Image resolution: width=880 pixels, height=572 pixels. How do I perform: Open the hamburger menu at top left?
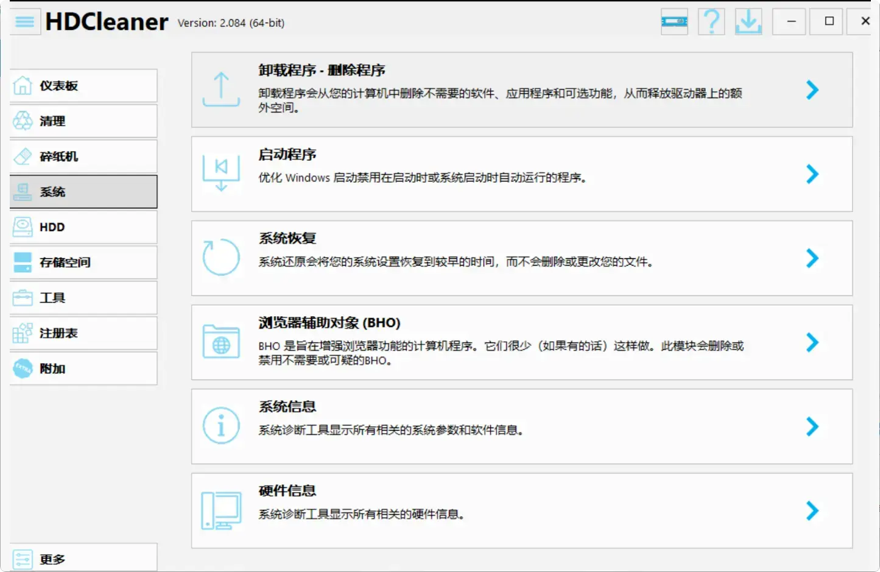pyautogui.click(x=24, y=21)
